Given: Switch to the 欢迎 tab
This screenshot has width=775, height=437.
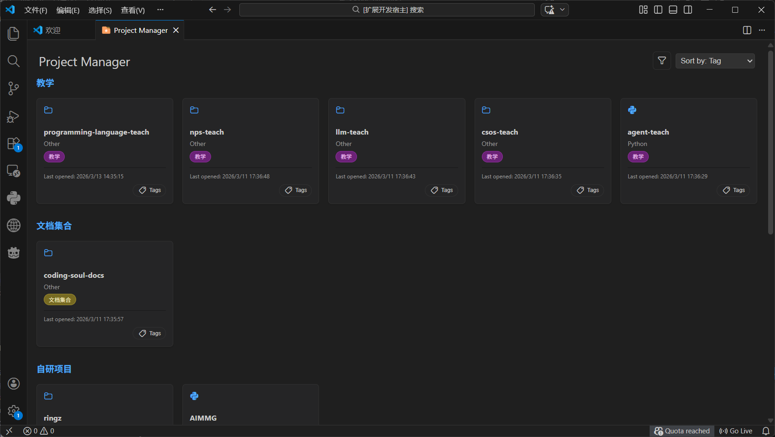Looking at the screenshot, I should click(x=53, y=30).
